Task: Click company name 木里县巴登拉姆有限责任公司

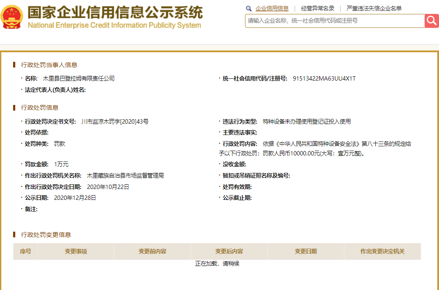Action: [x=78, y=78]
